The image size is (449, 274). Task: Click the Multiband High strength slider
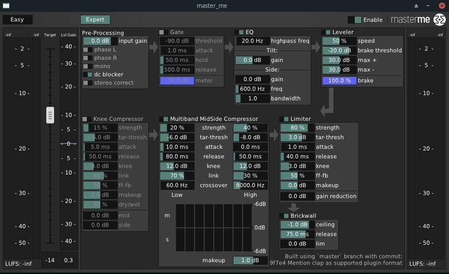pos(250,128)
